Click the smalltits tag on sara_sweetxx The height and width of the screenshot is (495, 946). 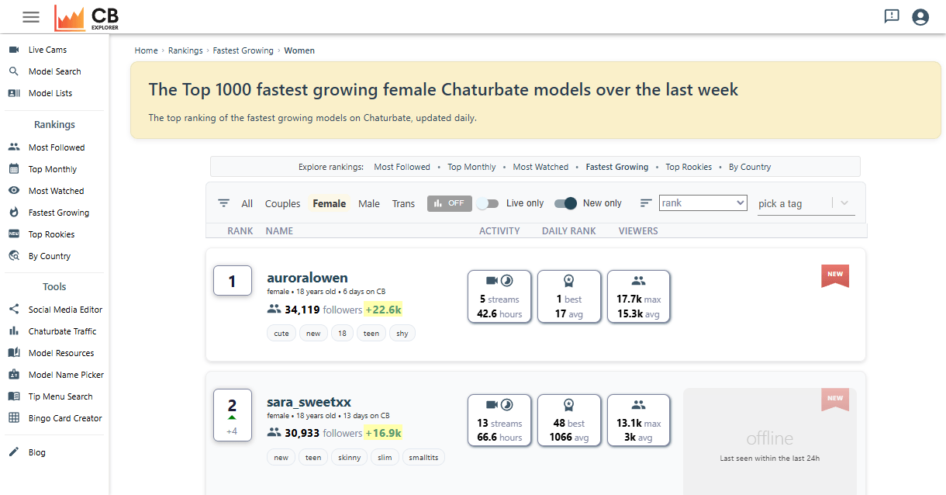(x=423, y=457)
